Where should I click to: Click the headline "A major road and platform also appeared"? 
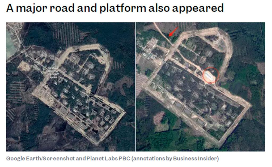tap(115, 8)
